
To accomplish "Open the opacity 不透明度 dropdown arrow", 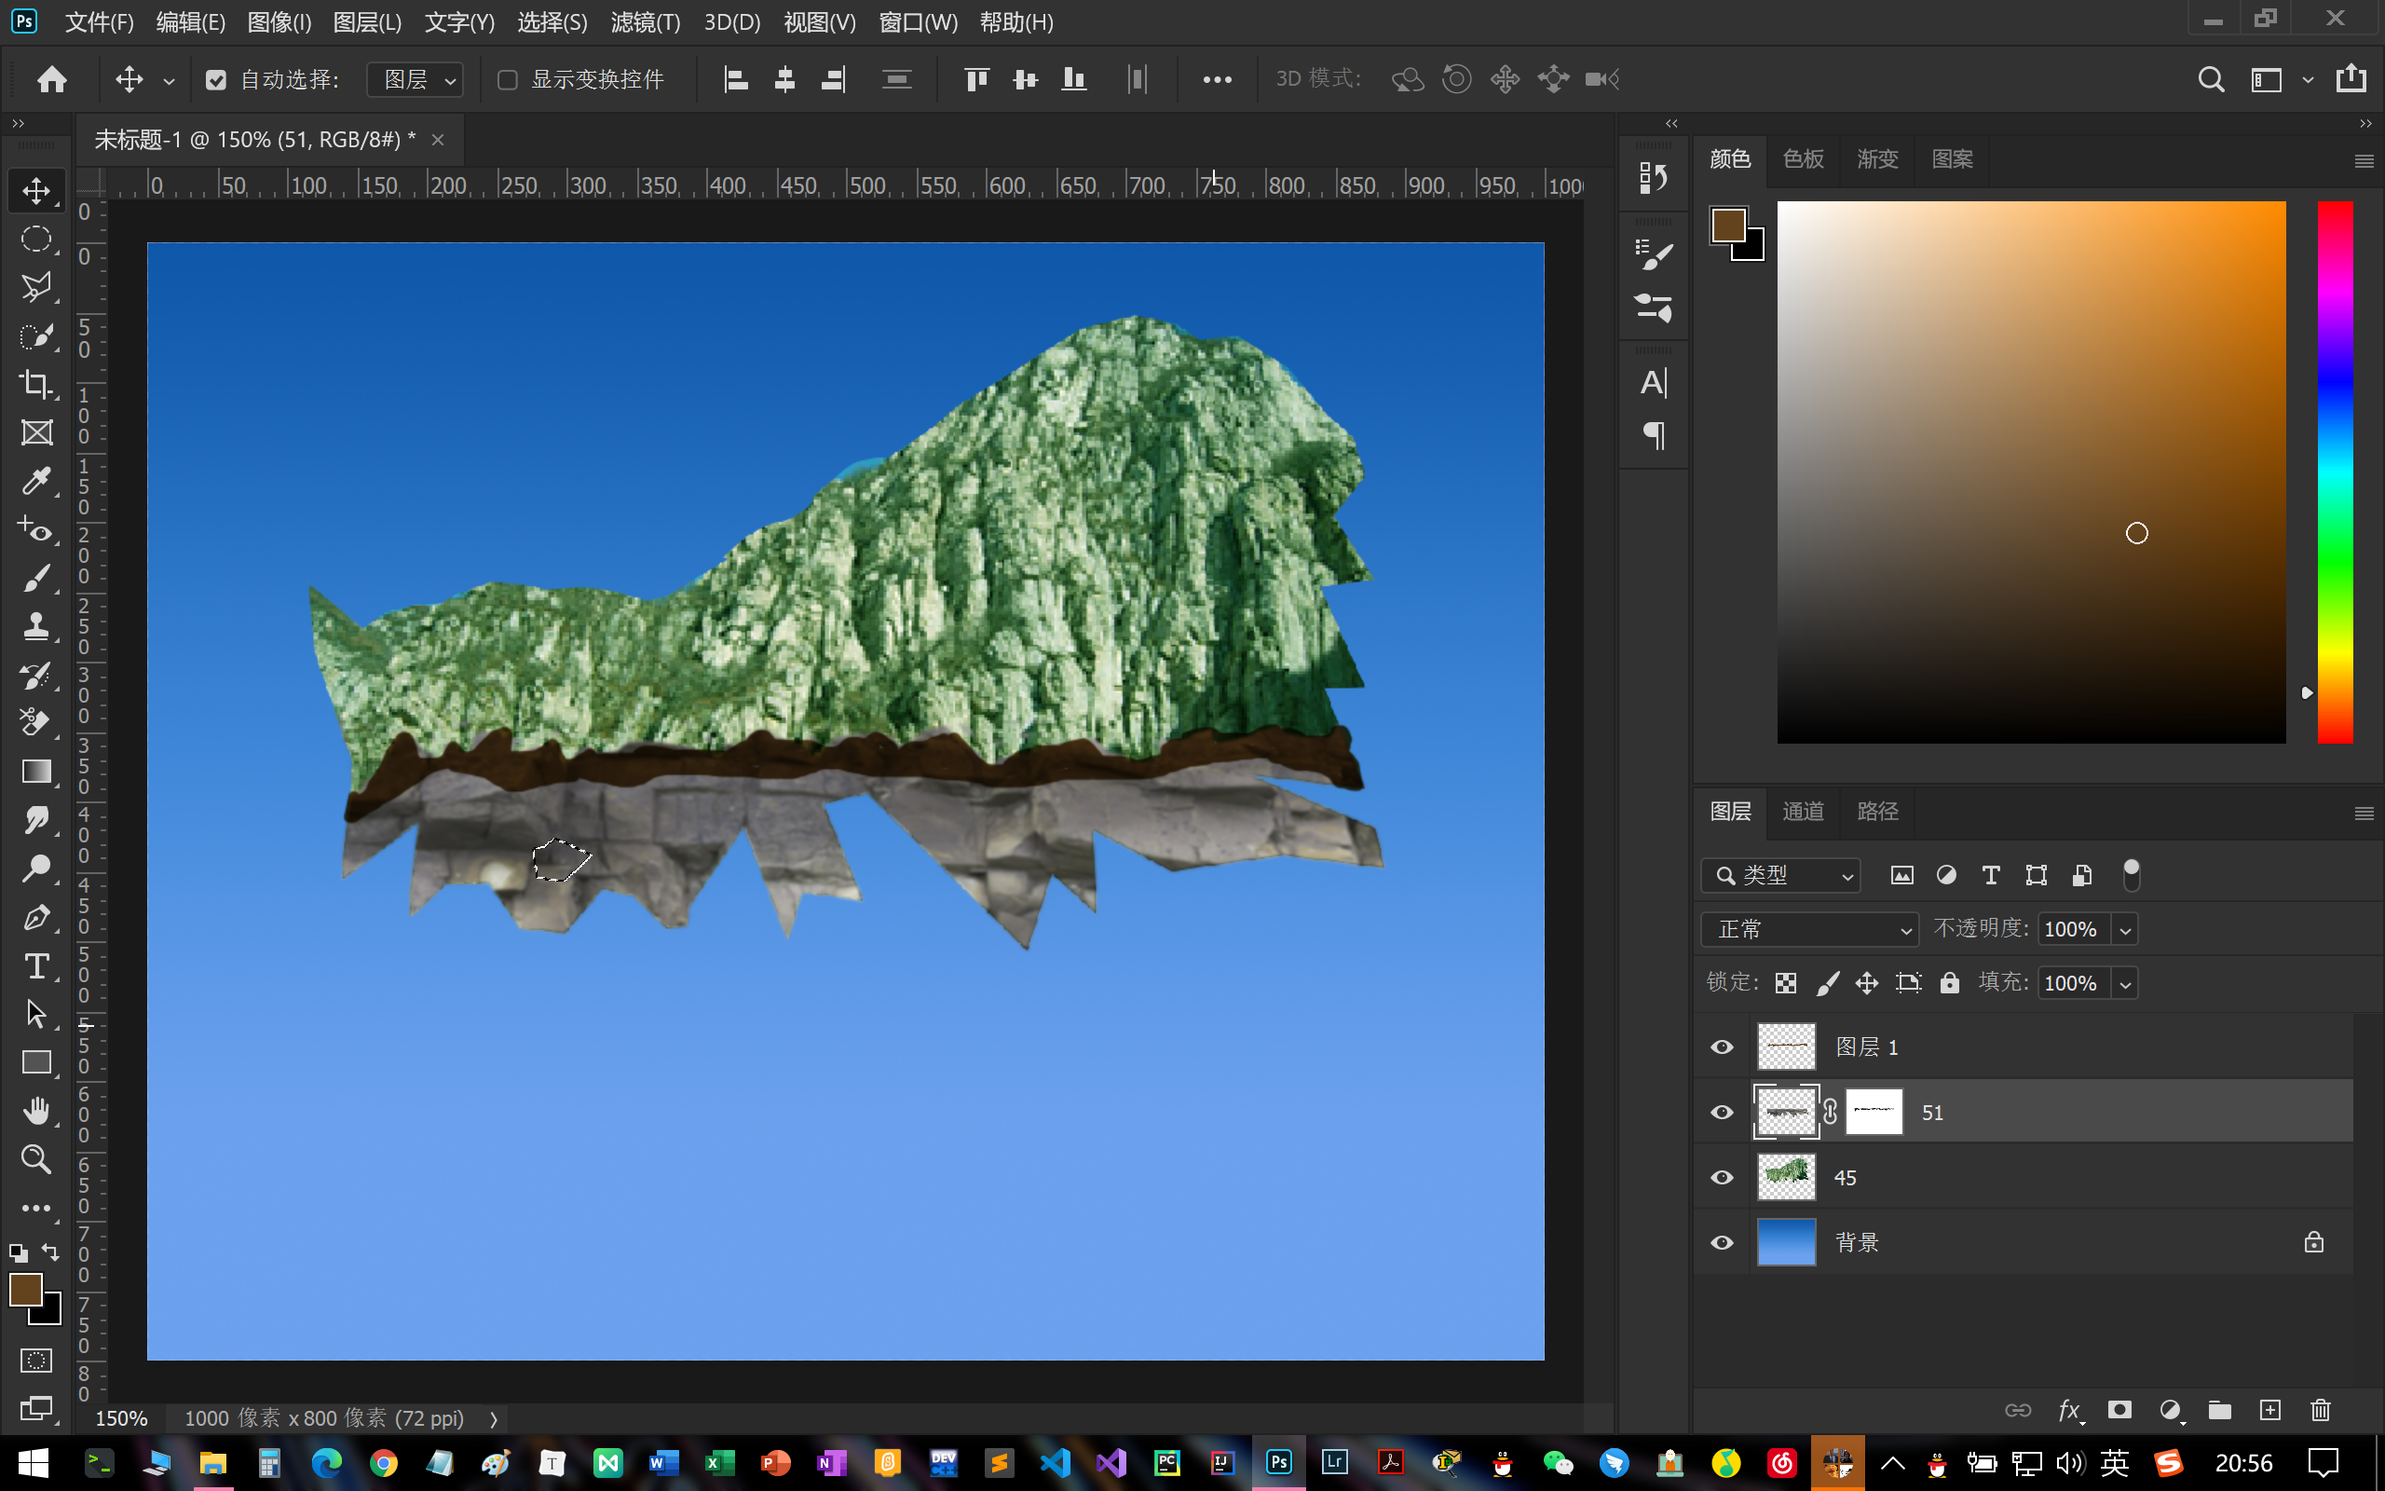I will click(2125, 930).
